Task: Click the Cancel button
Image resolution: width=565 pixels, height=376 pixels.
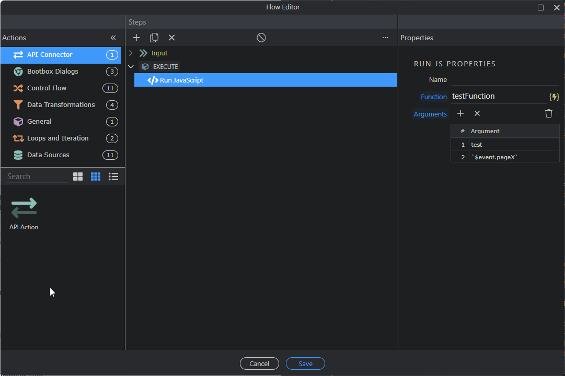Action: [x=259, y=363]
